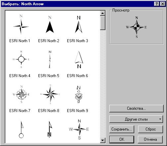The height and width of the screenshot is (146, 167).
Task: Click the ESRI North 7 label
Action: (20, 111)
